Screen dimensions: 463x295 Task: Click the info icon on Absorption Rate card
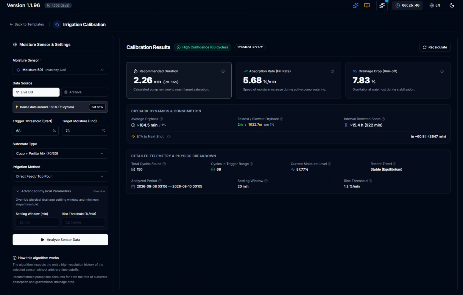(x=332, y=71)
